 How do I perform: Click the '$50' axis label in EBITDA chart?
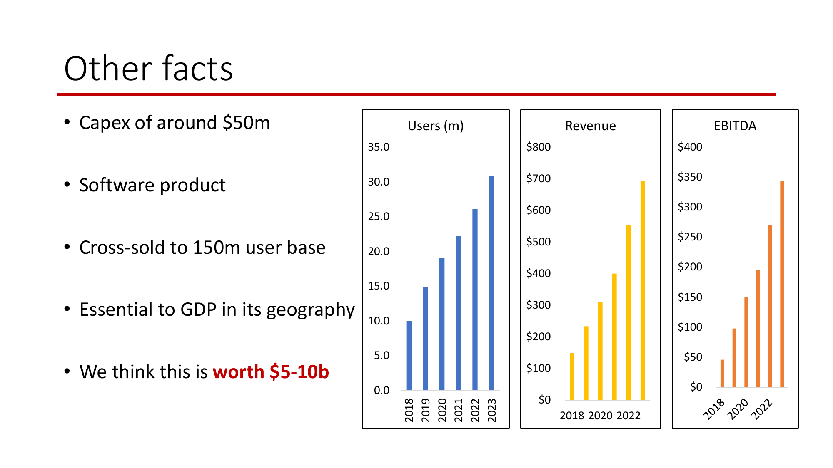[693, 357]
